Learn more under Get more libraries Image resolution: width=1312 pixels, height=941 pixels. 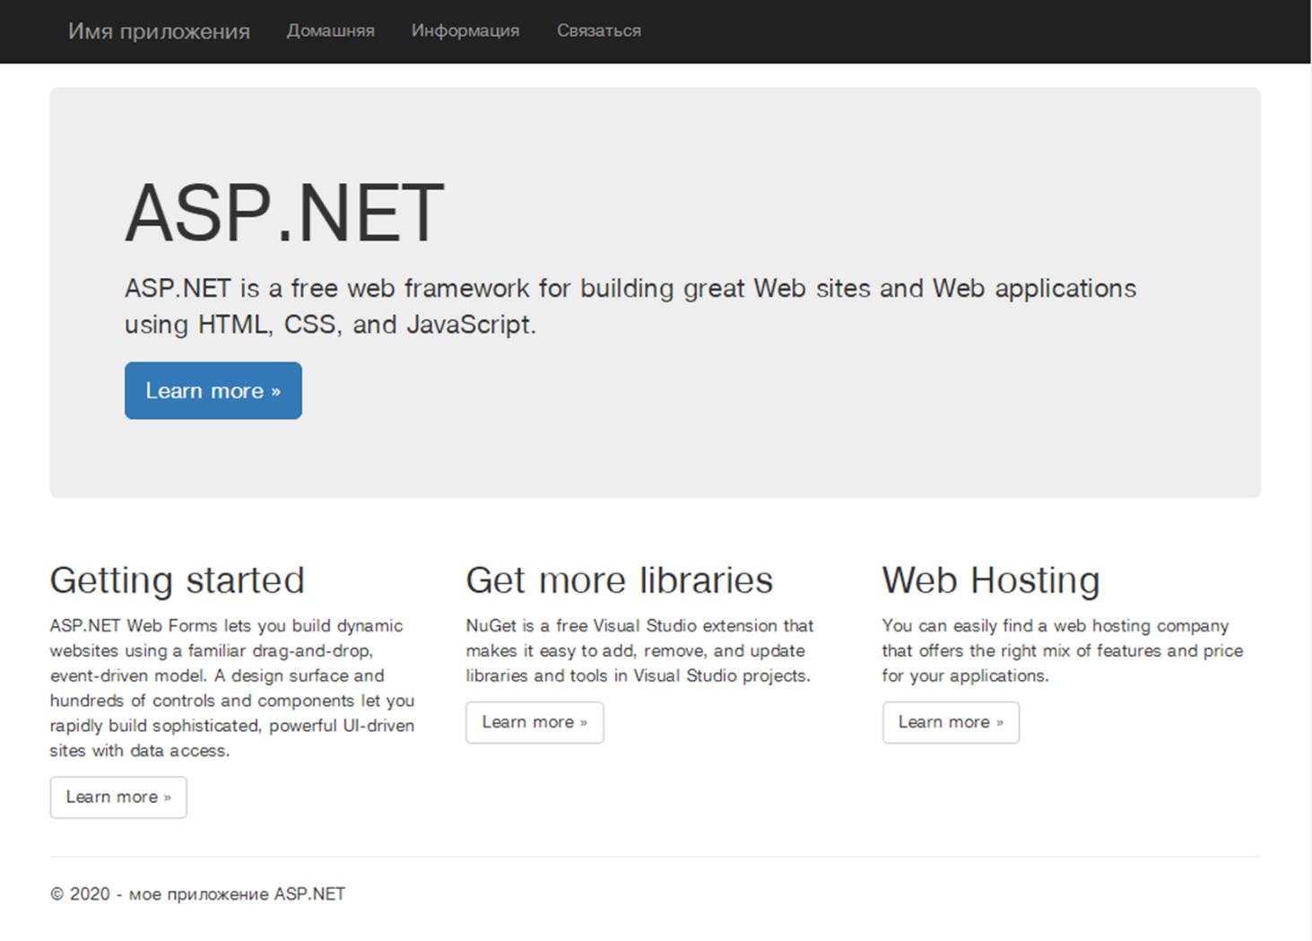point(534,722)
